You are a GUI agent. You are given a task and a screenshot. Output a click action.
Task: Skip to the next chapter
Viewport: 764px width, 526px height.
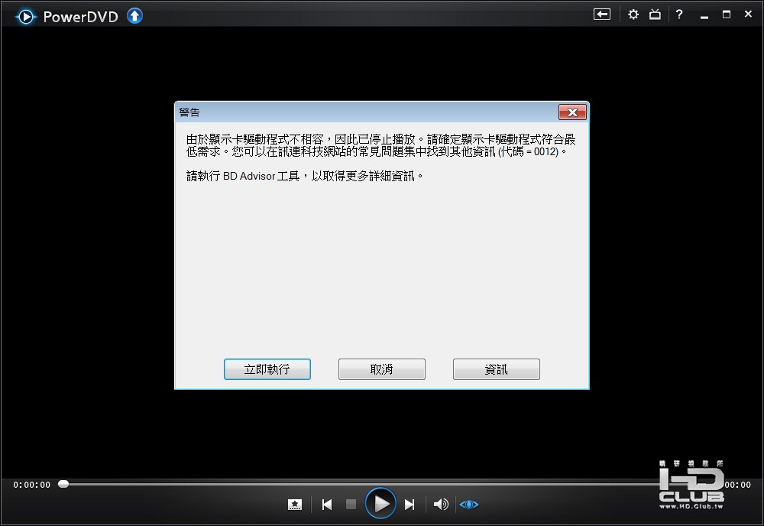tap(410, 505)
